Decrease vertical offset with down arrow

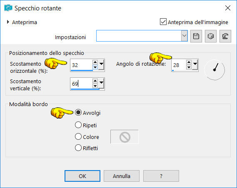coord(95,86)
